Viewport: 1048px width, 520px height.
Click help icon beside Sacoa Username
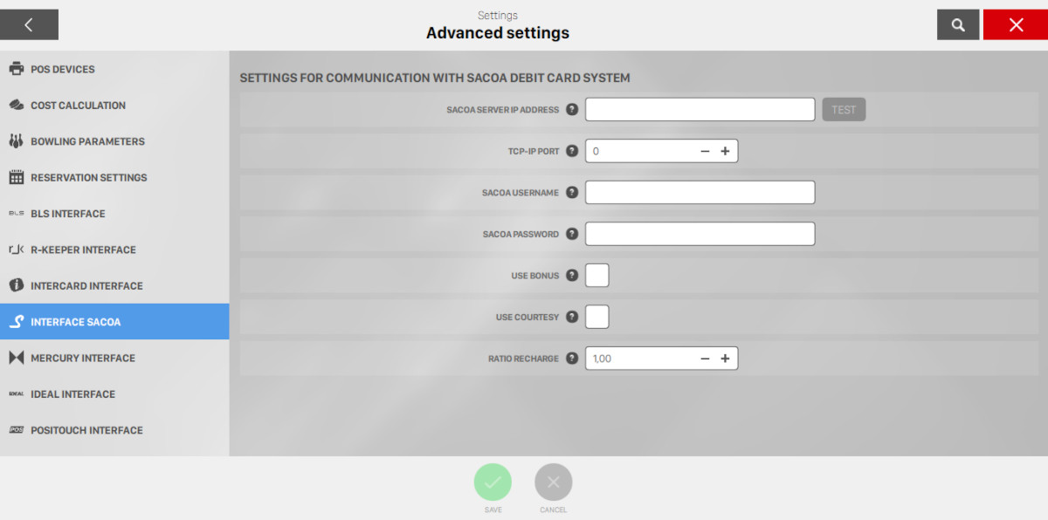(x=572, y=193)
